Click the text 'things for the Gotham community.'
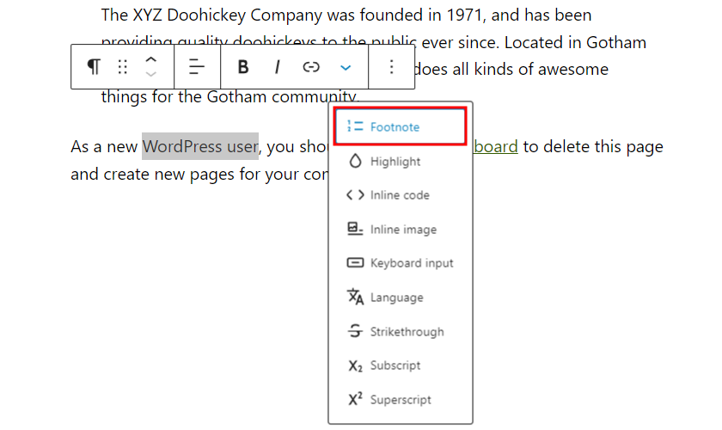This screenshot has width=722, height=430. (229, 97)
